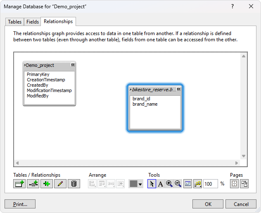This screenshot has width=261, height=213.
Task: Click the Distribute horizontally arrange icon
Action: tap(111, 184)
